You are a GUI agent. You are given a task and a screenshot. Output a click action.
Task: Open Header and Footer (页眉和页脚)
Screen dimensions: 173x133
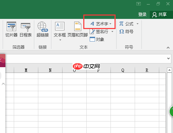coord(78,29)
